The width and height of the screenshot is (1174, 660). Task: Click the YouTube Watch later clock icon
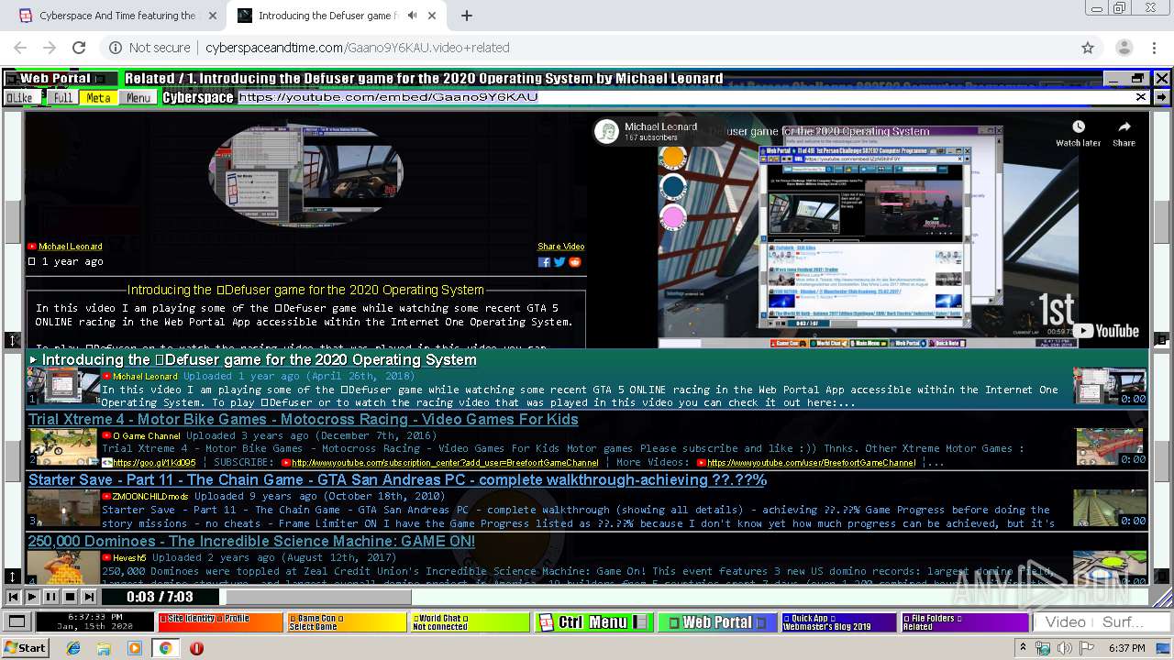tap(1078, 128)
